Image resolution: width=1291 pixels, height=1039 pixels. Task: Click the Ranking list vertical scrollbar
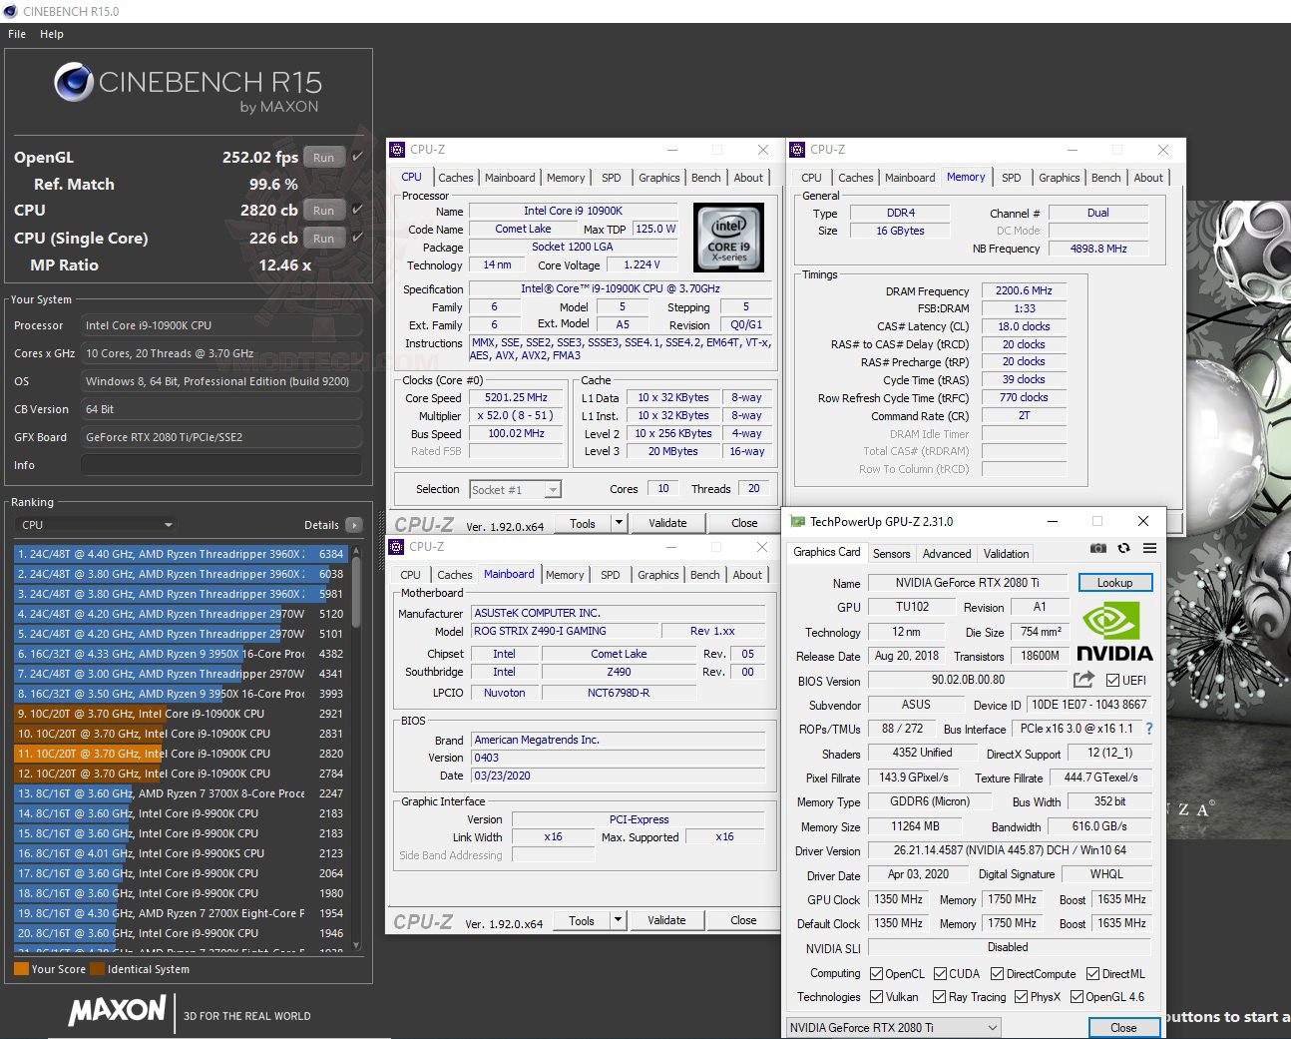tap(355, 749)
